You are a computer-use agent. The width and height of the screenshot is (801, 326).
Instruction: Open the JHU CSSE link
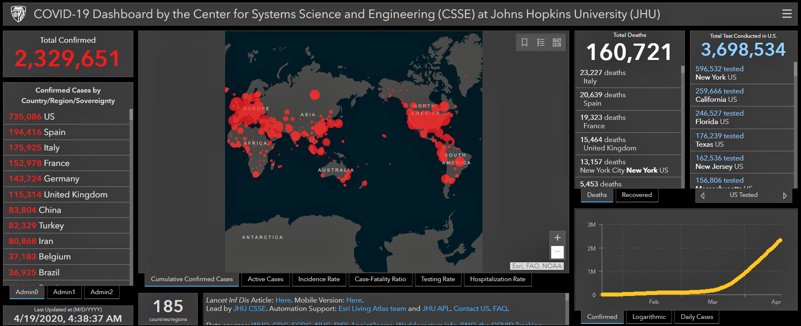[x=249, y=308]
